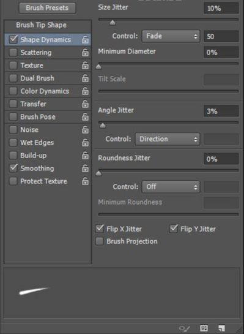Open Roundness Jitter Control dropdown set to Off
This screenshot has height=334, width=244.
pos(171,187)
